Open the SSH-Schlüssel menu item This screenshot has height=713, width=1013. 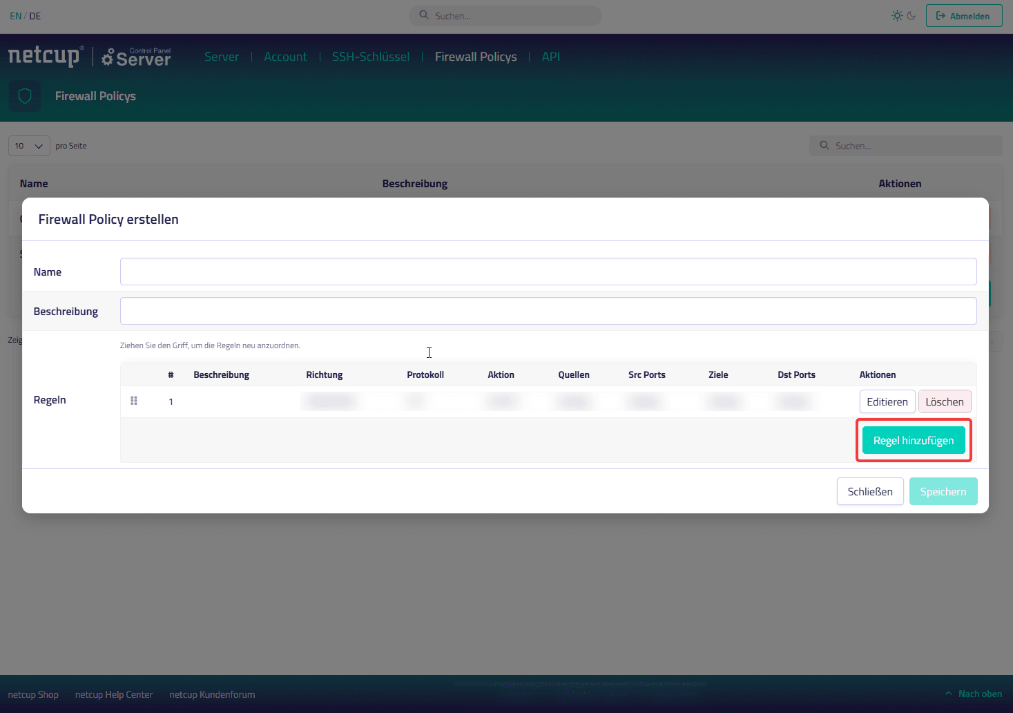(371, 57)
